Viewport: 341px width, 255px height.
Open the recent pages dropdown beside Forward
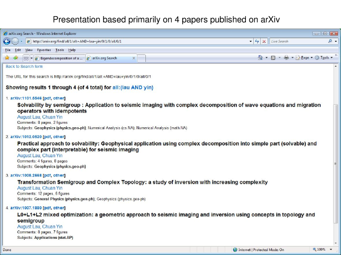click(21, 41)
